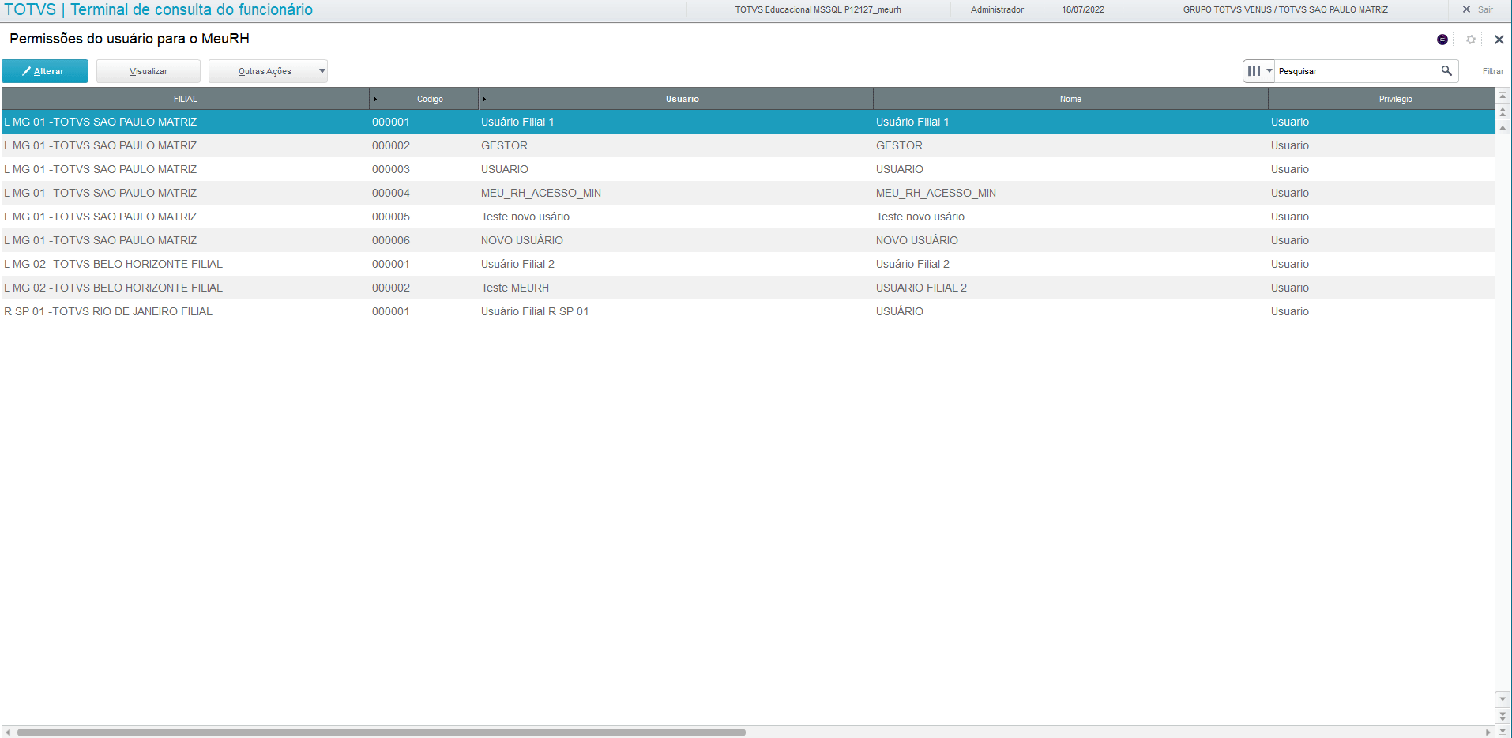Click the Administrador label in the top bar
The height and width of the screenshot is (738, 1512).
coord(997,9)
